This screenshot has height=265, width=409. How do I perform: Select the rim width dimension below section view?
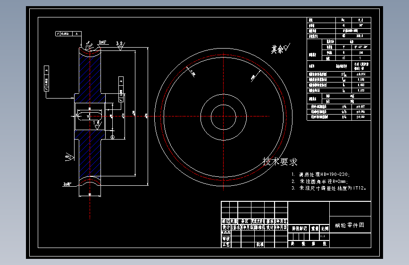90,195
